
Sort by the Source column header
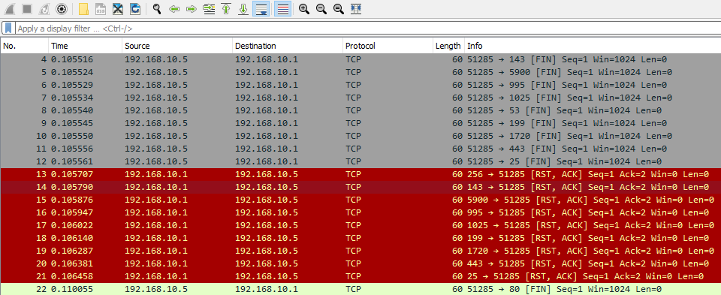coord(177,46)
